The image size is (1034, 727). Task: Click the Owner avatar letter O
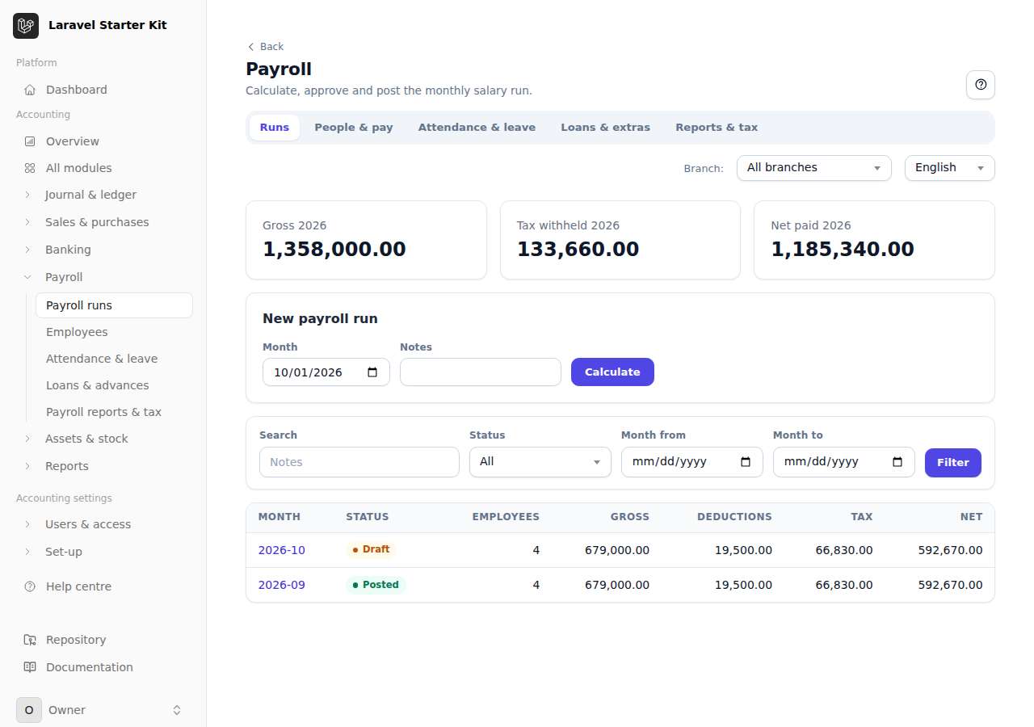[29, 710]
